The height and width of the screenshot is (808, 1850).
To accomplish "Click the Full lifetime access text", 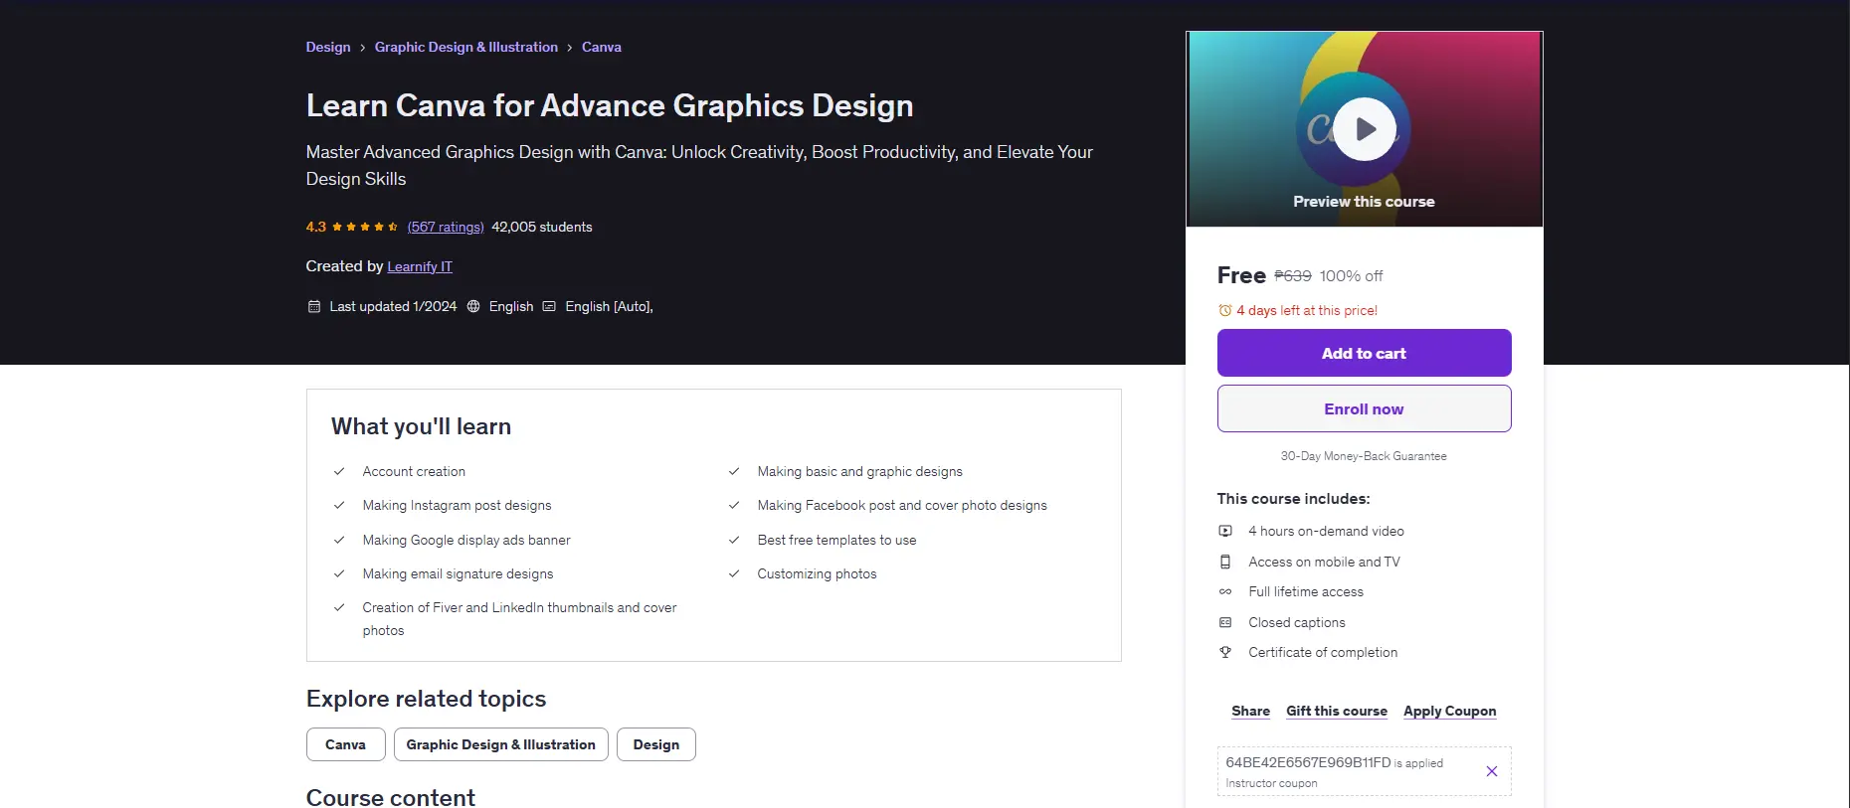I will [x=1306, y=591].
